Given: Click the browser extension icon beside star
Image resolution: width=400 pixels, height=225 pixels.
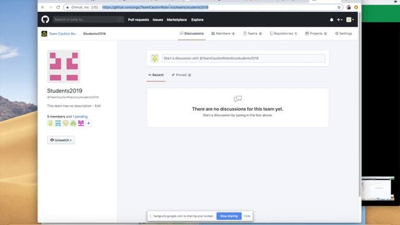Looking at the screenshot, I should coord(349,7).
